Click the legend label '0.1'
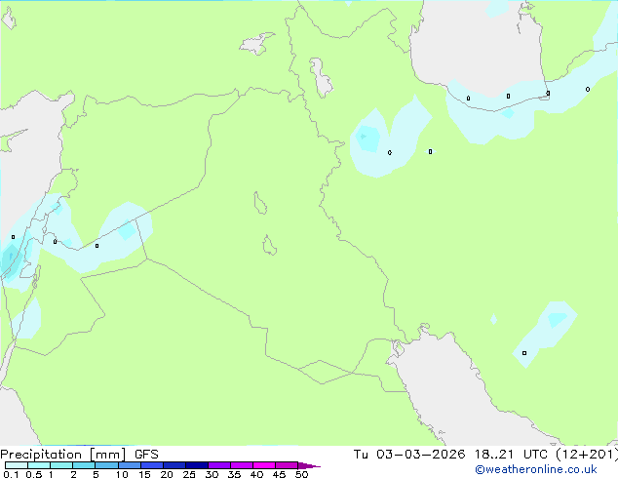Image resolution: width=618 pixels, height=478 pixels. [11, 474]
